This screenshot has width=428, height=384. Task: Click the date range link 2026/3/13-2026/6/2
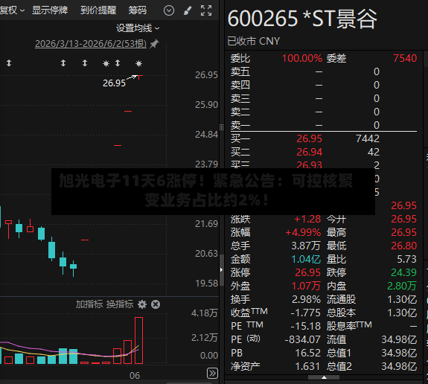click(91, 44)
